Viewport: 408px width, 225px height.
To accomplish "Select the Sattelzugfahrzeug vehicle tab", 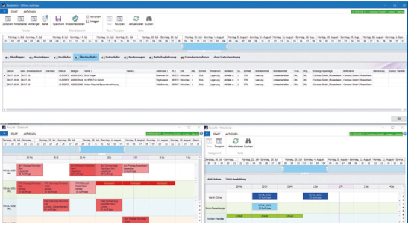I will click(x=163, y=57).
